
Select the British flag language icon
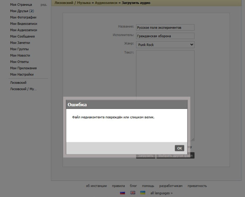pos(133,193)
